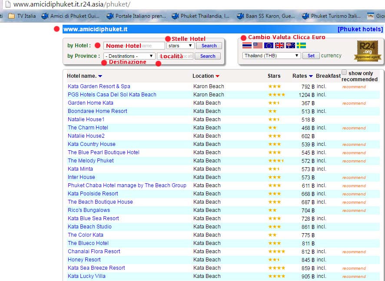Enable show only recommended checkbox
Viewport: 385px width, 281px height.
click(x=344, y=73)
